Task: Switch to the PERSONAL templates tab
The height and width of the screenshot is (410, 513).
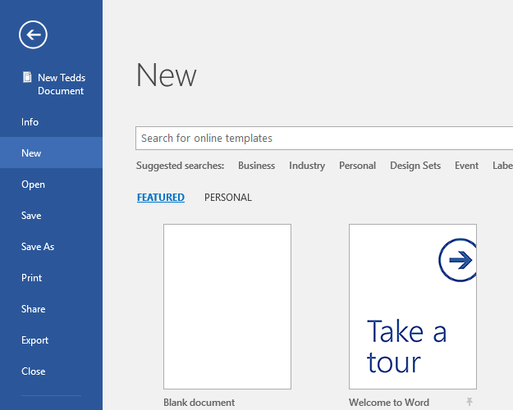Action: click(x=228, y=198)
